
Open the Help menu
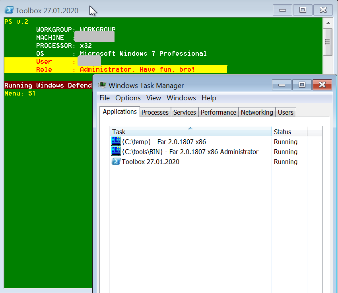tap(209, 98)
